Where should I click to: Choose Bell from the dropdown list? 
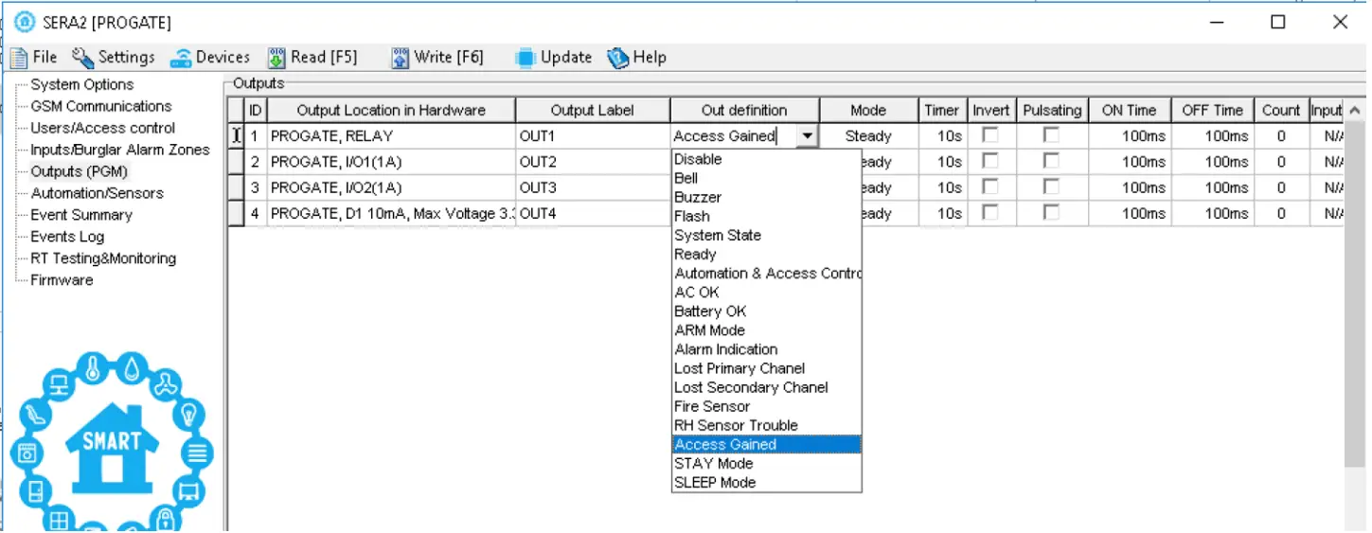(766, 178)
